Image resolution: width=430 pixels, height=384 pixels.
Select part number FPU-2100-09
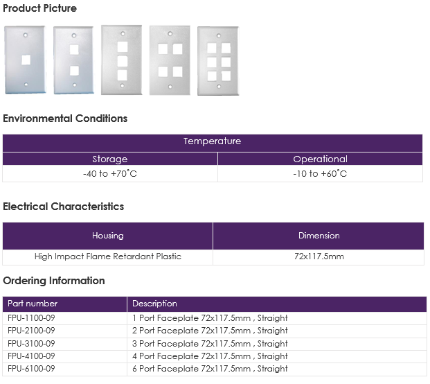[31, 331]
